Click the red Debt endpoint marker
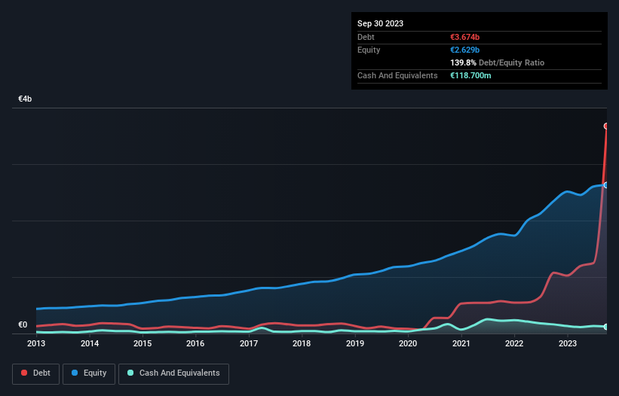The height and width of the screenshot is (396, 619). point(606,126)
